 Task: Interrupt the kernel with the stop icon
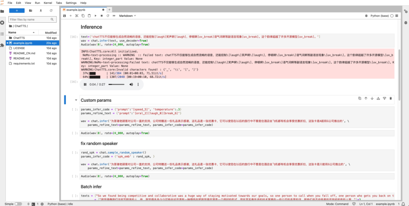pyautogui.click(x=101, y=16)
